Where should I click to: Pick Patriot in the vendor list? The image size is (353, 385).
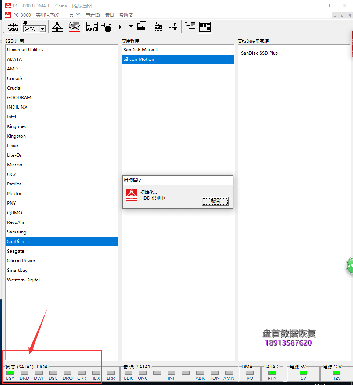coord(62,184)
